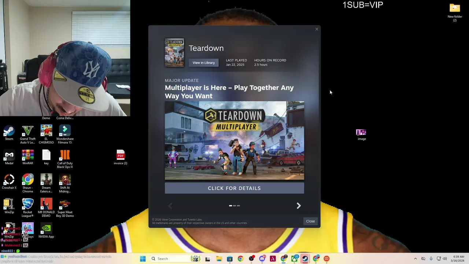This screenshot has height=264, width=469.
Task: Switch to OBS Studio in the taskbar
Action: click(x=251, y=258)
